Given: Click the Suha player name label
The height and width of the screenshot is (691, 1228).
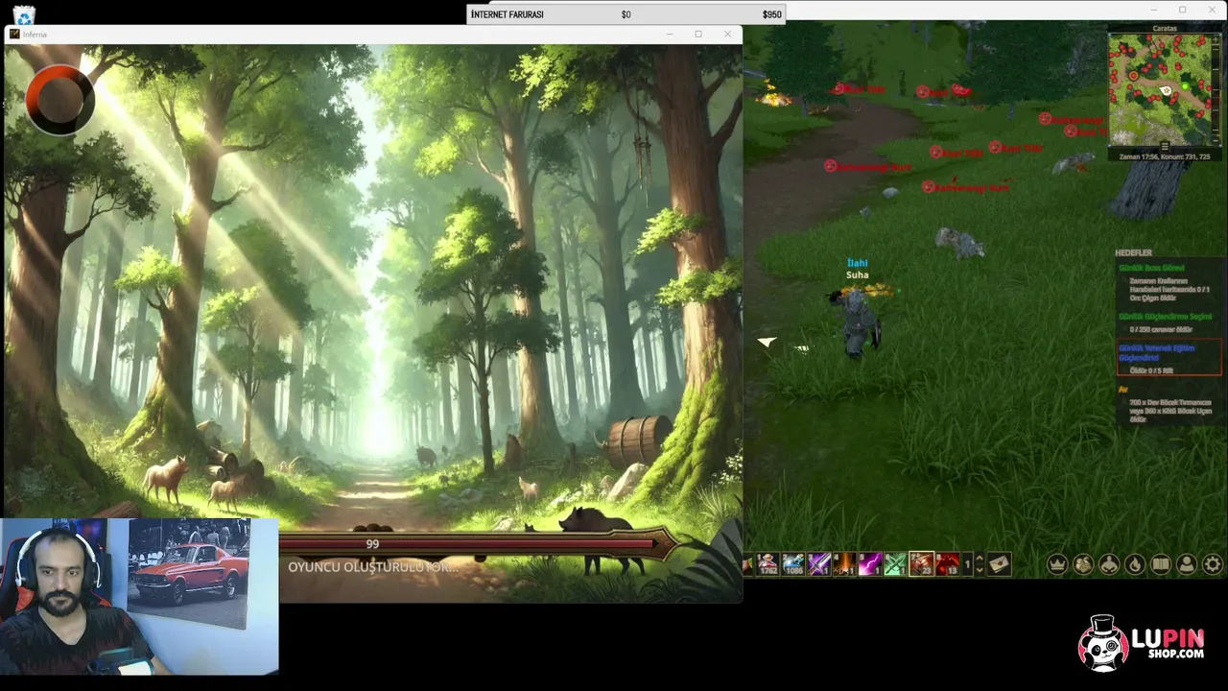Looking at the screenshot, I should pos(857,275).
